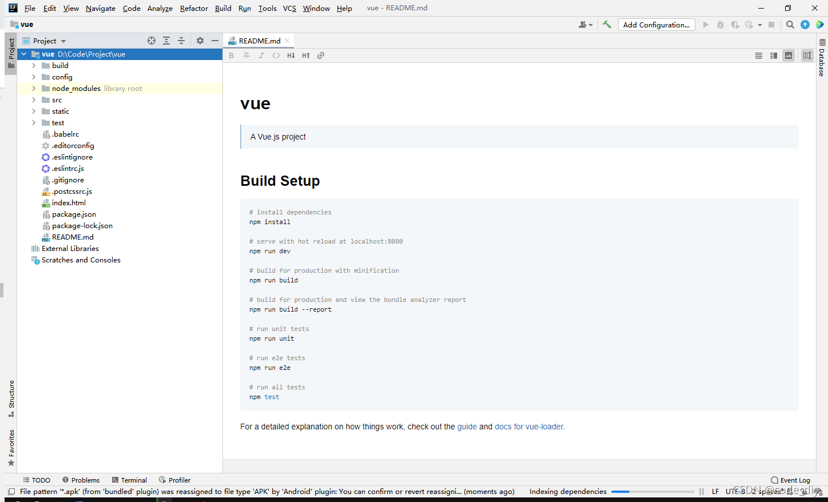The height and width of the screenshot is (502, 828).
Task: Close the README.md editor tab
Action: 287,41
